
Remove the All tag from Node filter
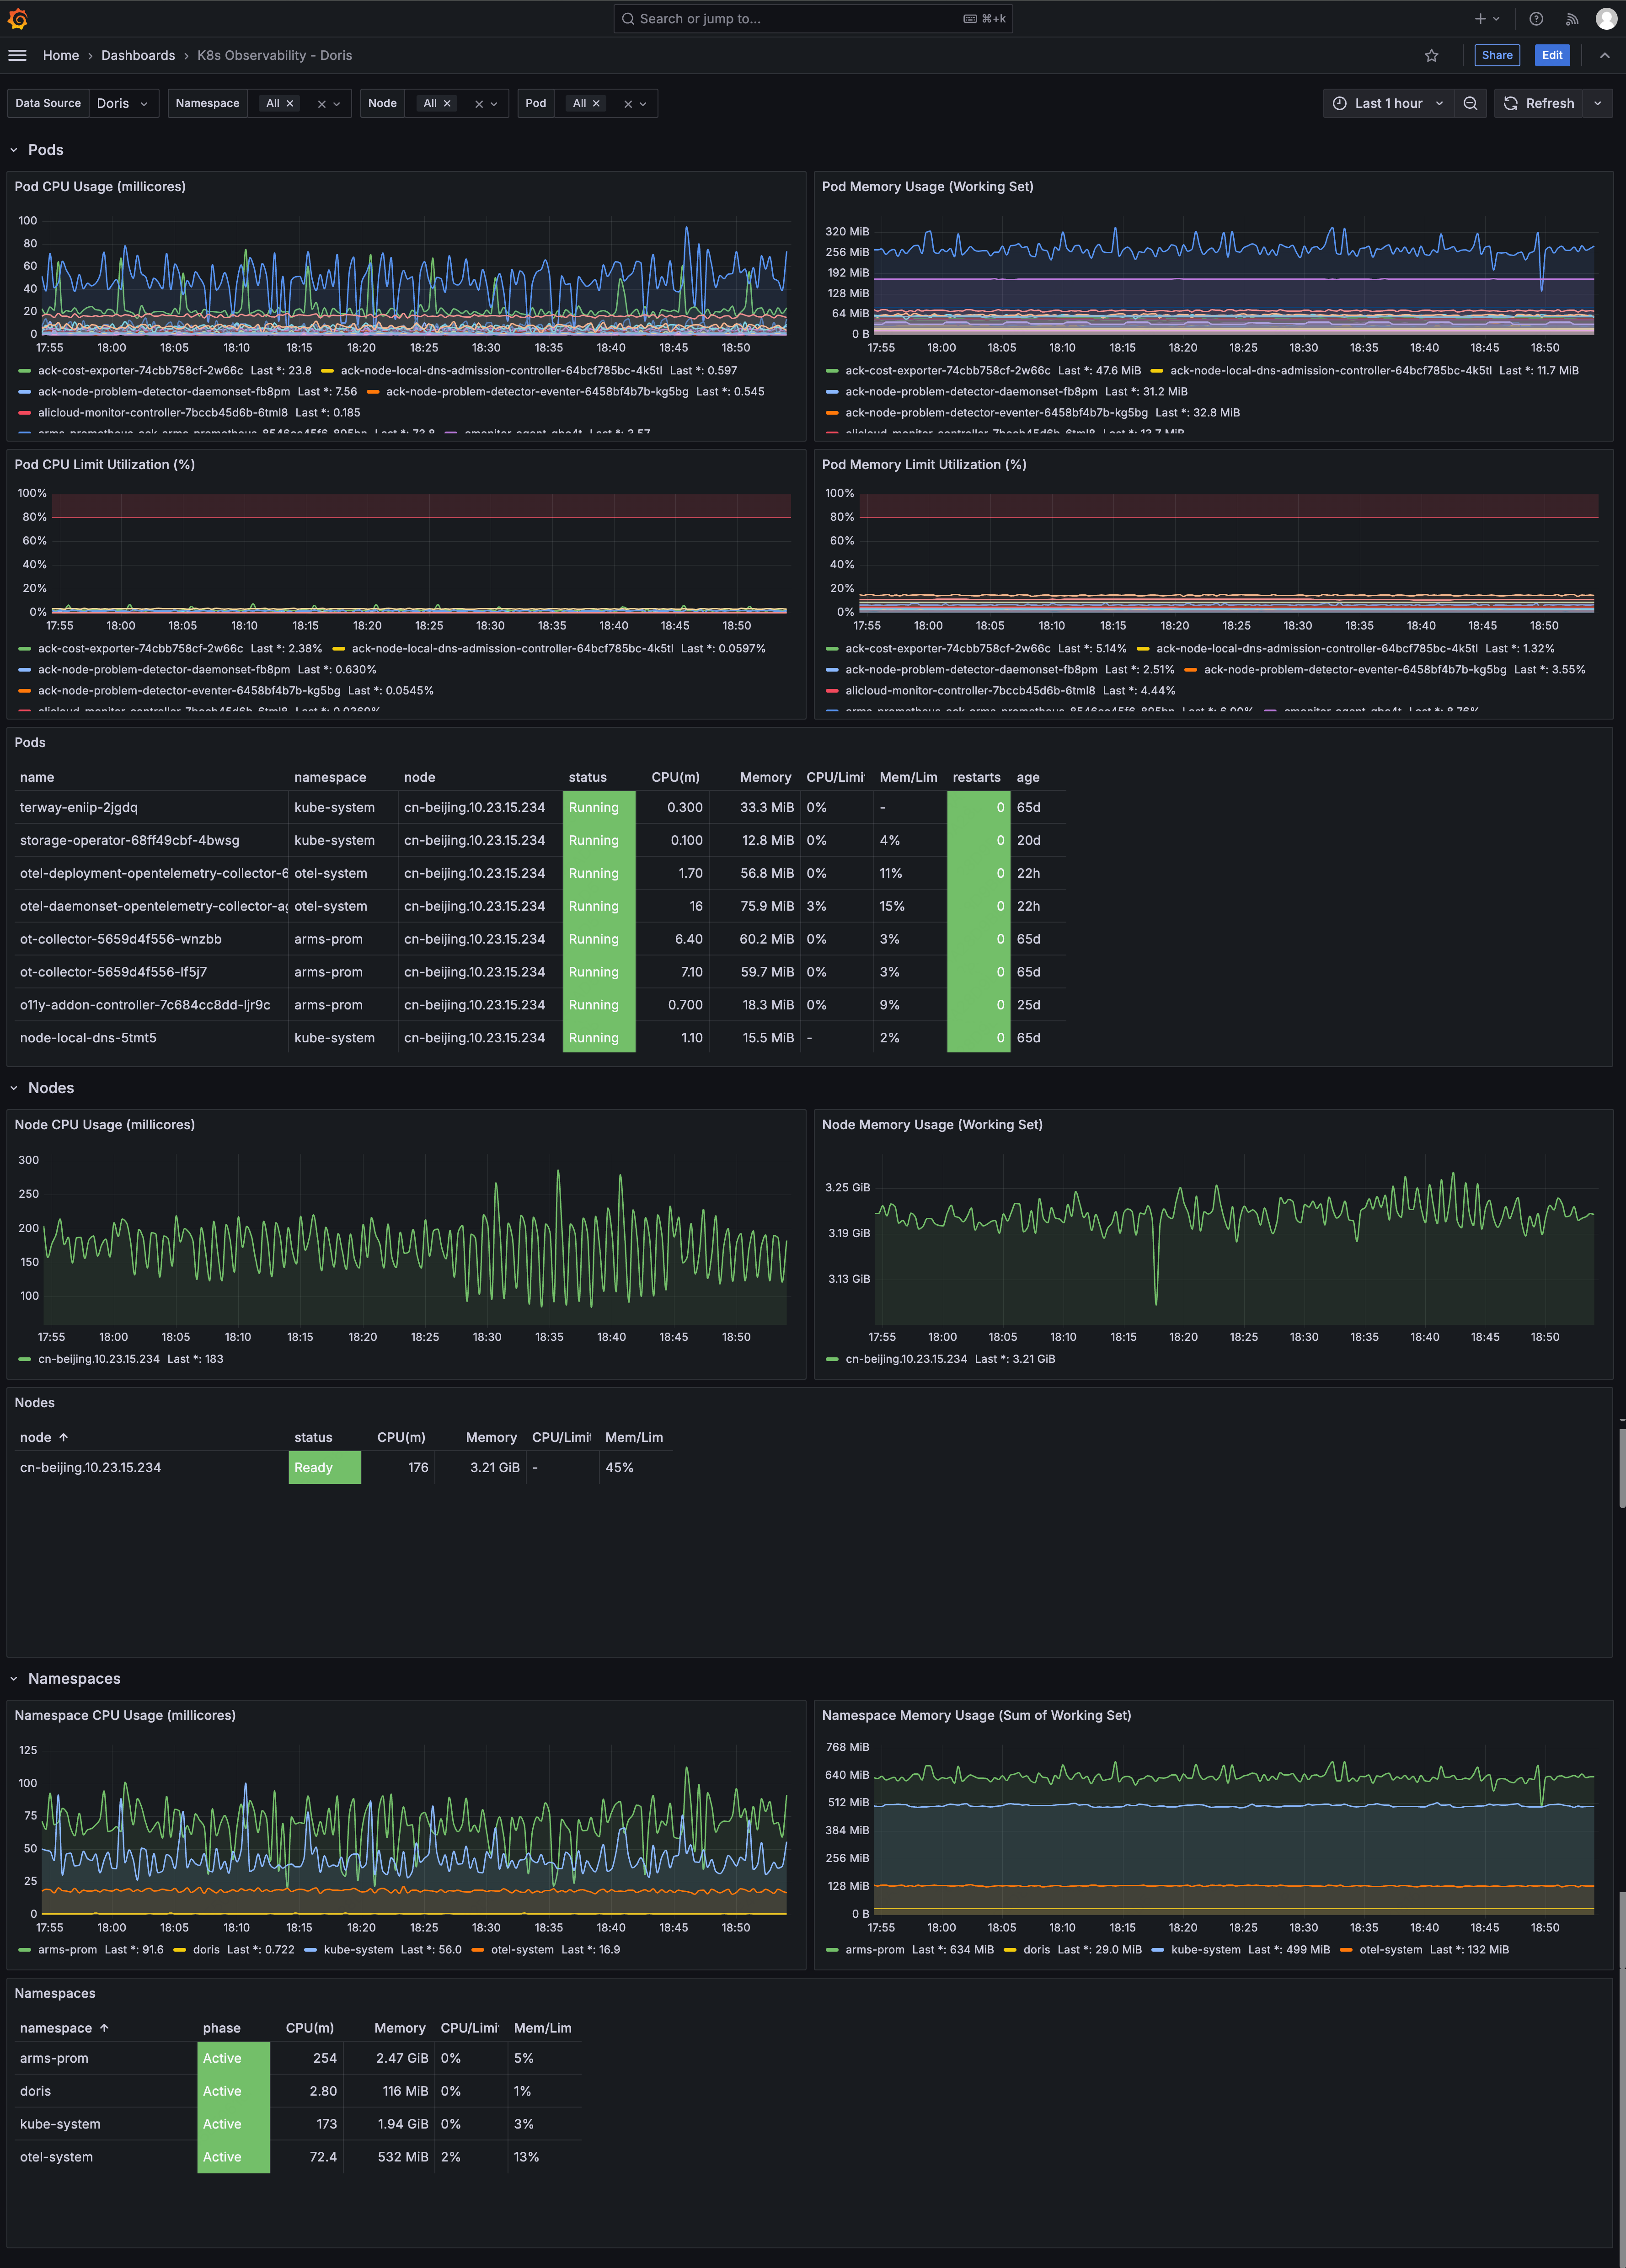(x=447, y=103)
